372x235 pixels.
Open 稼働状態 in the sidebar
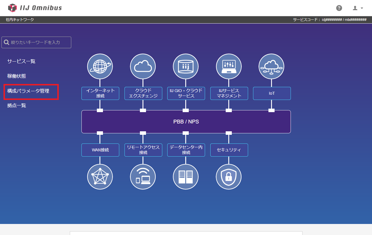pos(17,76)
